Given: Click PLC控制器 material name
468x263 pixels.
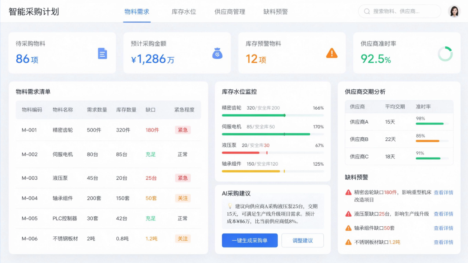Looking at the screenshot, I should 65,219.
